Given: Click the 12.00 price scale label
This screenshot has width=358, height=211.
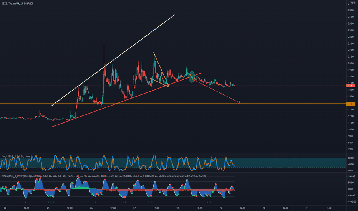Looking at the screenshot, I should coord(351,116).
